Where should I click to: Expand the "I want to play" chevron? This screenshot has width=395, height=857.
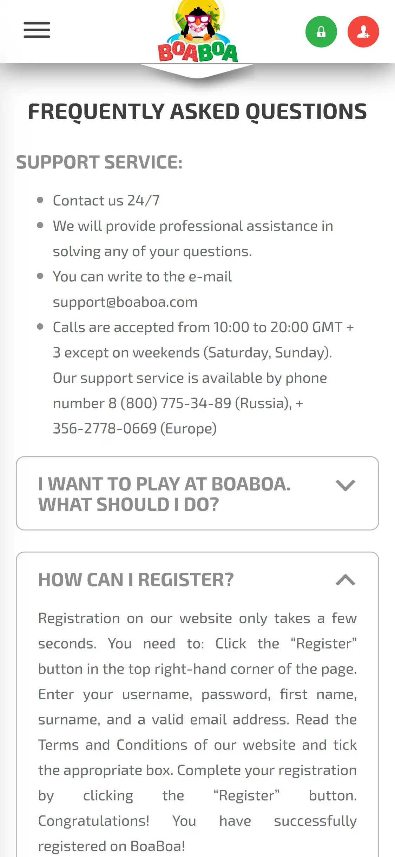(x=345, y=485)
